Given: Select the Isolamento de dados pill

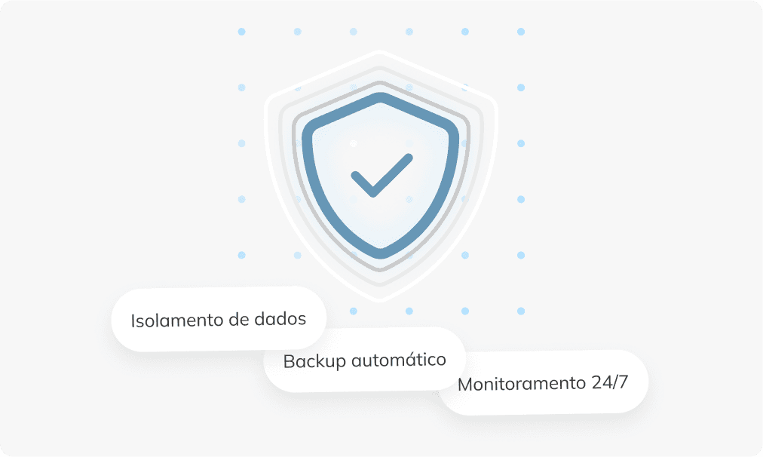Looking at the screenshot, I should (219, 319).
